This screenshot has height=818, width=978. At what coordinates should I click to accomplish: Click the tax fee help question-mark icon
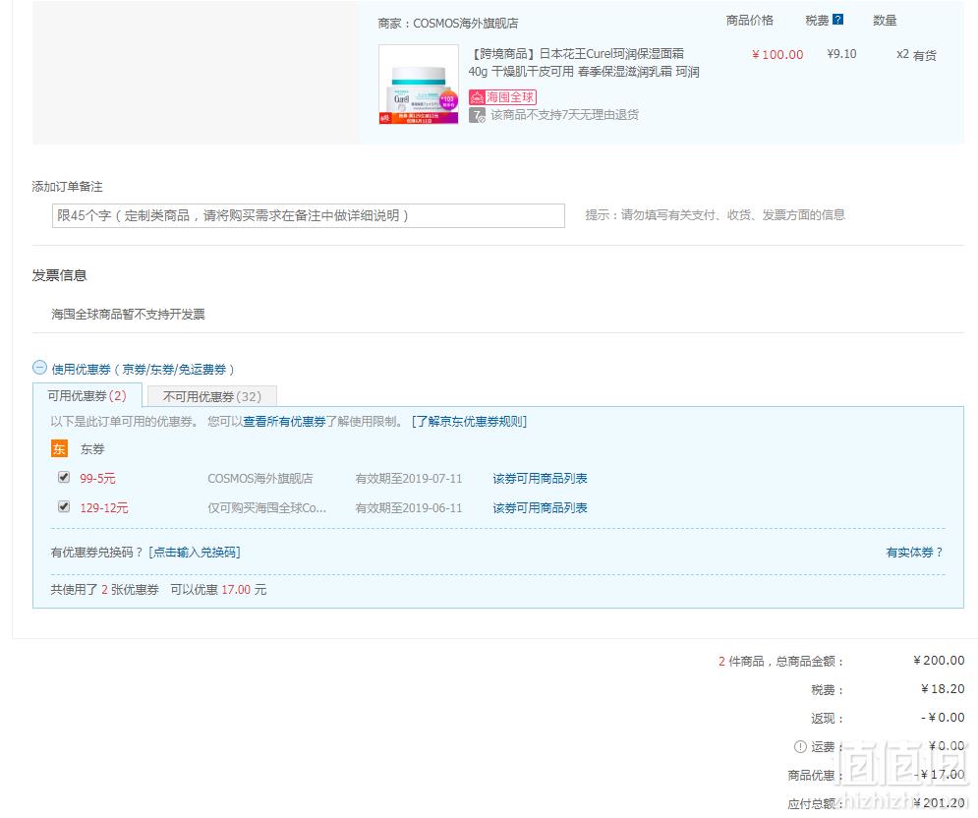(837, 20)
